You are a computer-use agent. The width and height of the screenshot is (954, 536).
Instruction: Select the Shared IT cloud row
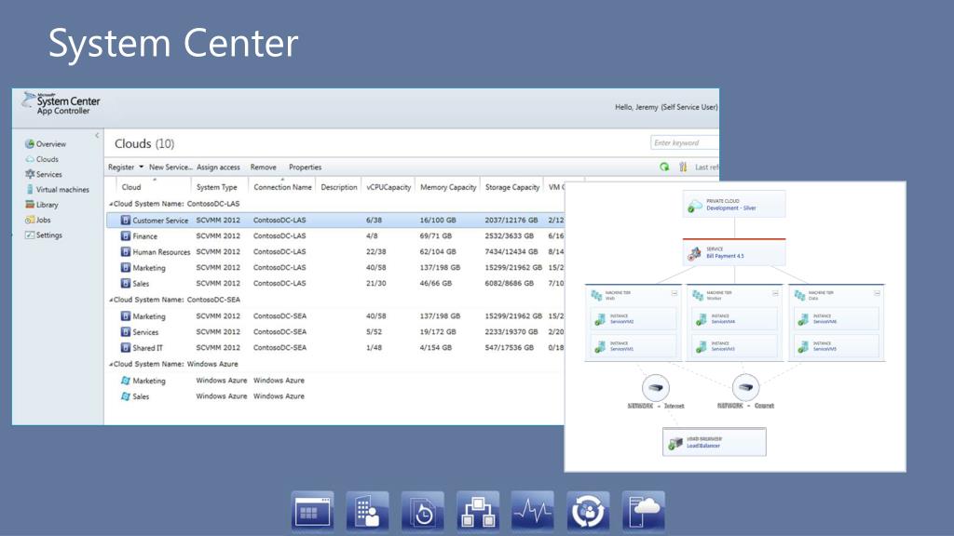coord(335,348)
